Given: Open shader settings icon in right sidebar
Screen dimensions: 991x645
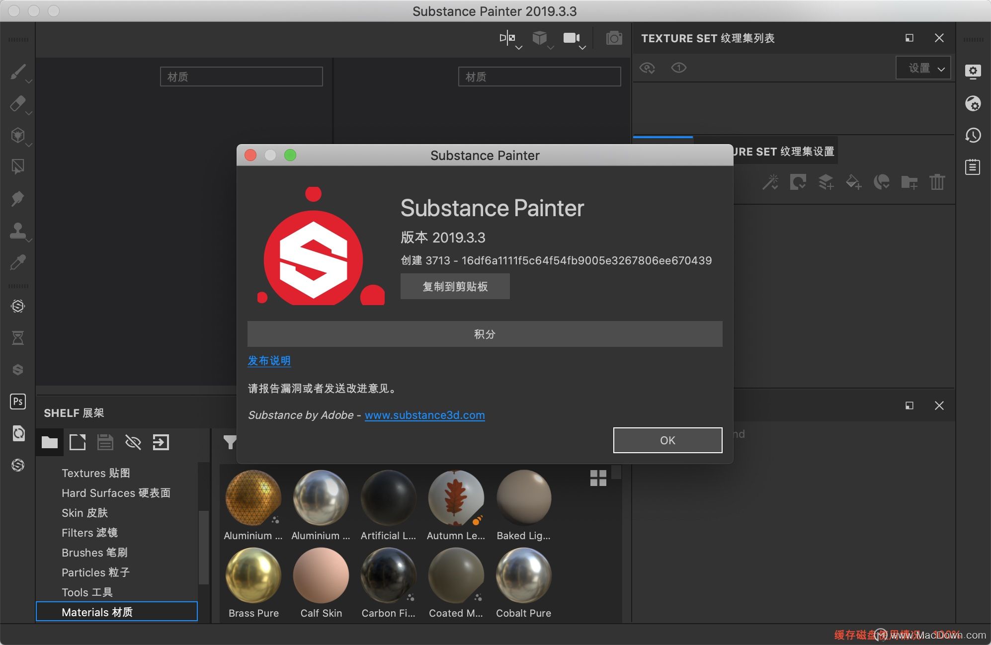Looking at the screenshot, I should [973, 103].
